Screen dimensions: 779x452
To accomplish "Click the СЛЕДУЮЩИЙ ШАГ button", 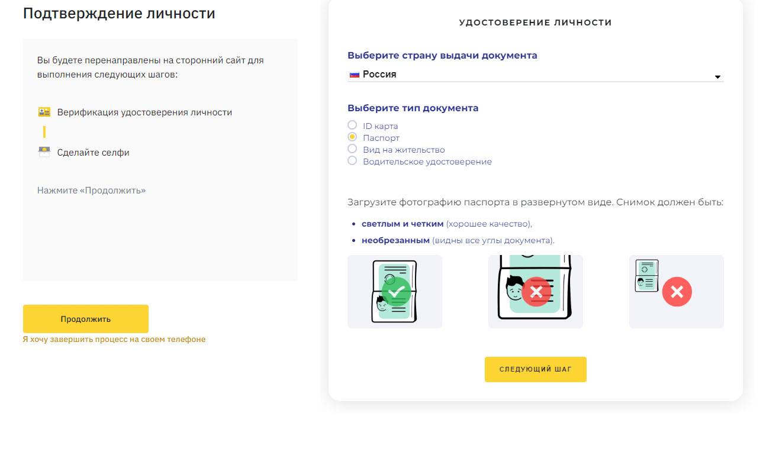I will [535, 369].
